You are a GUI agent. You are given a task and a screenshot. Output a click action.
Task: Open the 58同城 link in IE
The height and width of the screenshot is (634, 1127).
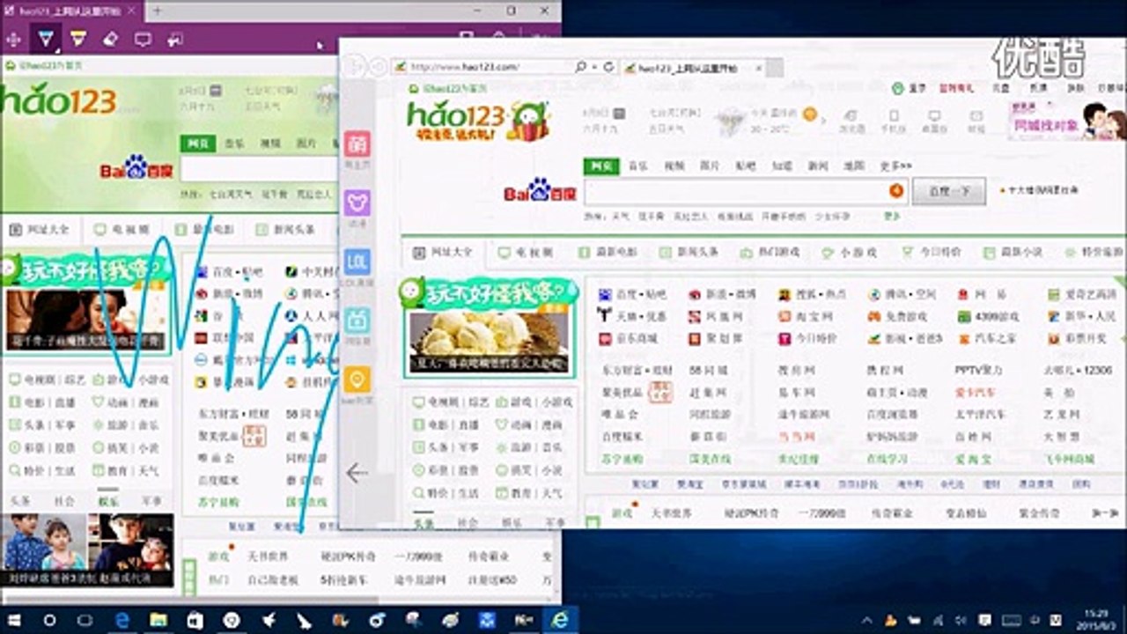coord(708,370)
